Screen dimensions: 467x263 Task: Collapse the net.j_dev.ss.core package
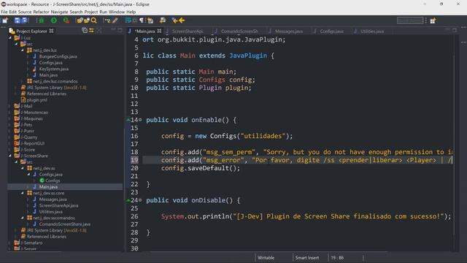click(23, 193)
